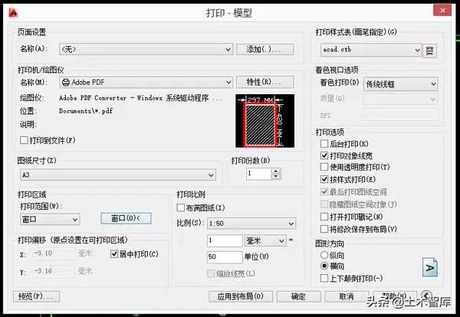The width and height of the screenshot is (460, 317).
Task: Enable 后台打印 (Plot in background)
Action: coord(324,143)
